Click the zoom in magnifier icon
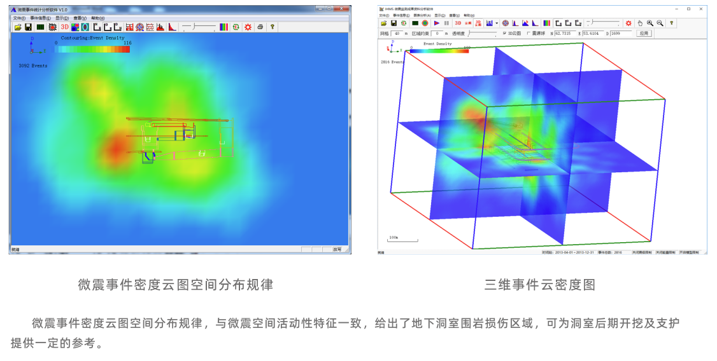 [650, 23]
